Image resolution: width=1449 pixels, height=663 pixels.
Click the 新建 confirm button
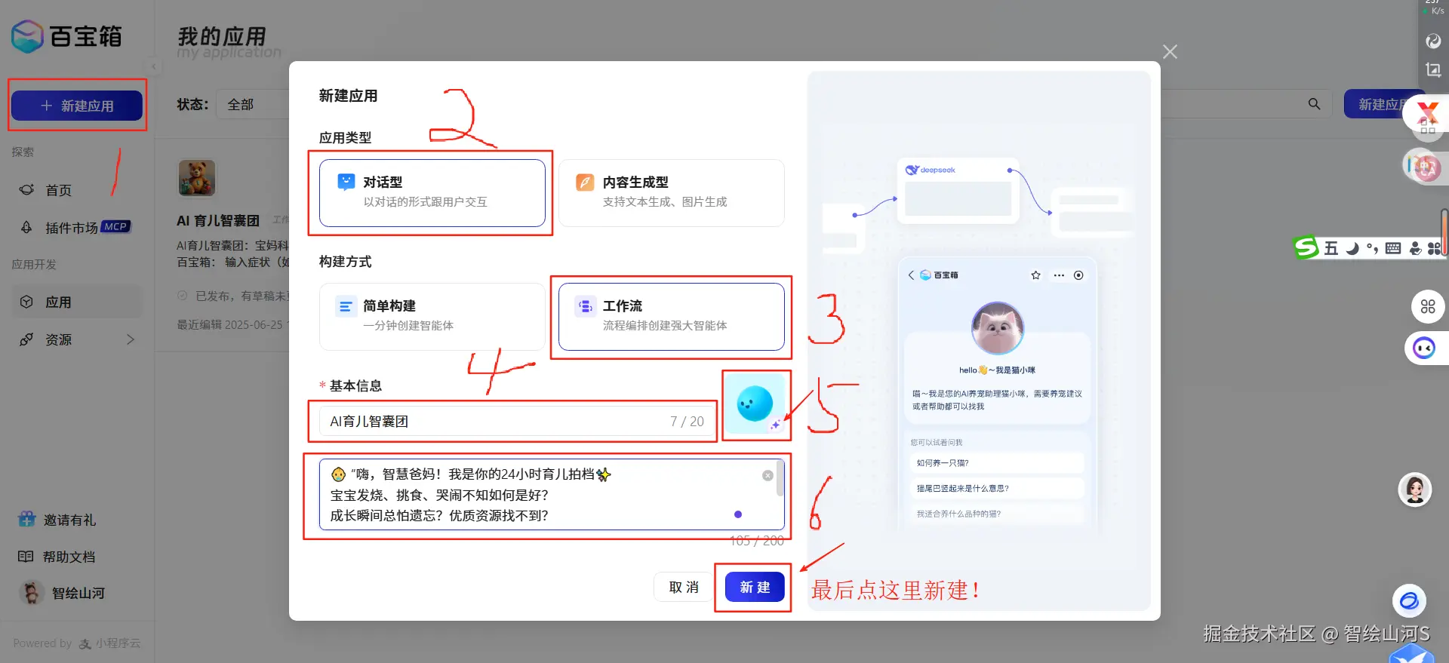pos(755,587)
